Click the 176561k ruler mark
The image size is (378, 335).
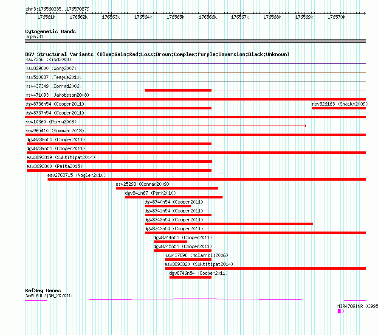point(46,17)
